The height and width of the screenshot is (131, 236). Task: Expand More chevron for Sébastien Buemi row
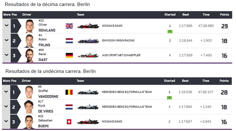coord(6,121)
